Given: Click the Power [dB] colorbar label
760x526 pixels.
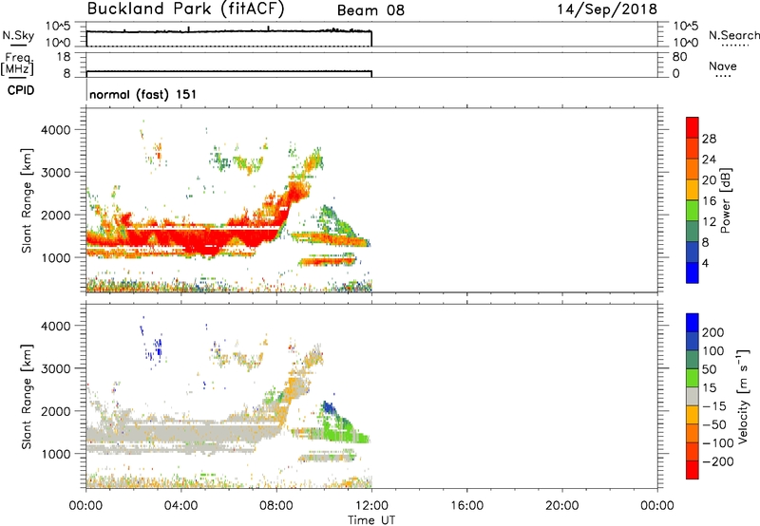Looking at the screenshot, I should coord(726,200).
